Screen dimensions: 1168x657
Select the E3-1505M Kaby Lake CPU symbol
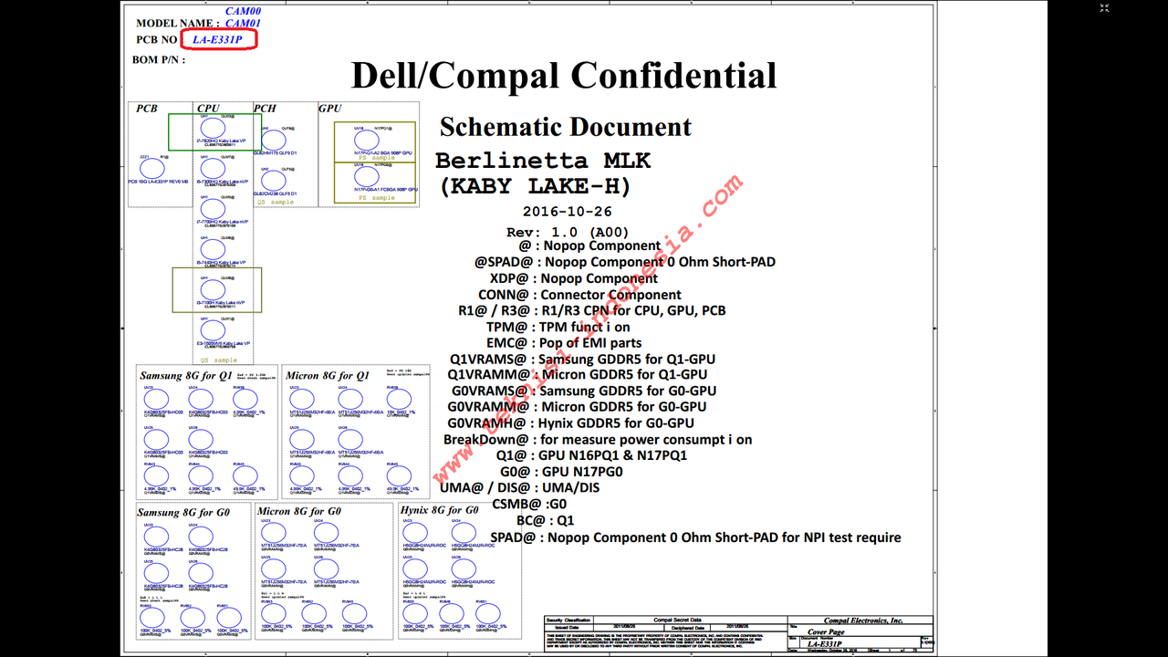(213, 329)
